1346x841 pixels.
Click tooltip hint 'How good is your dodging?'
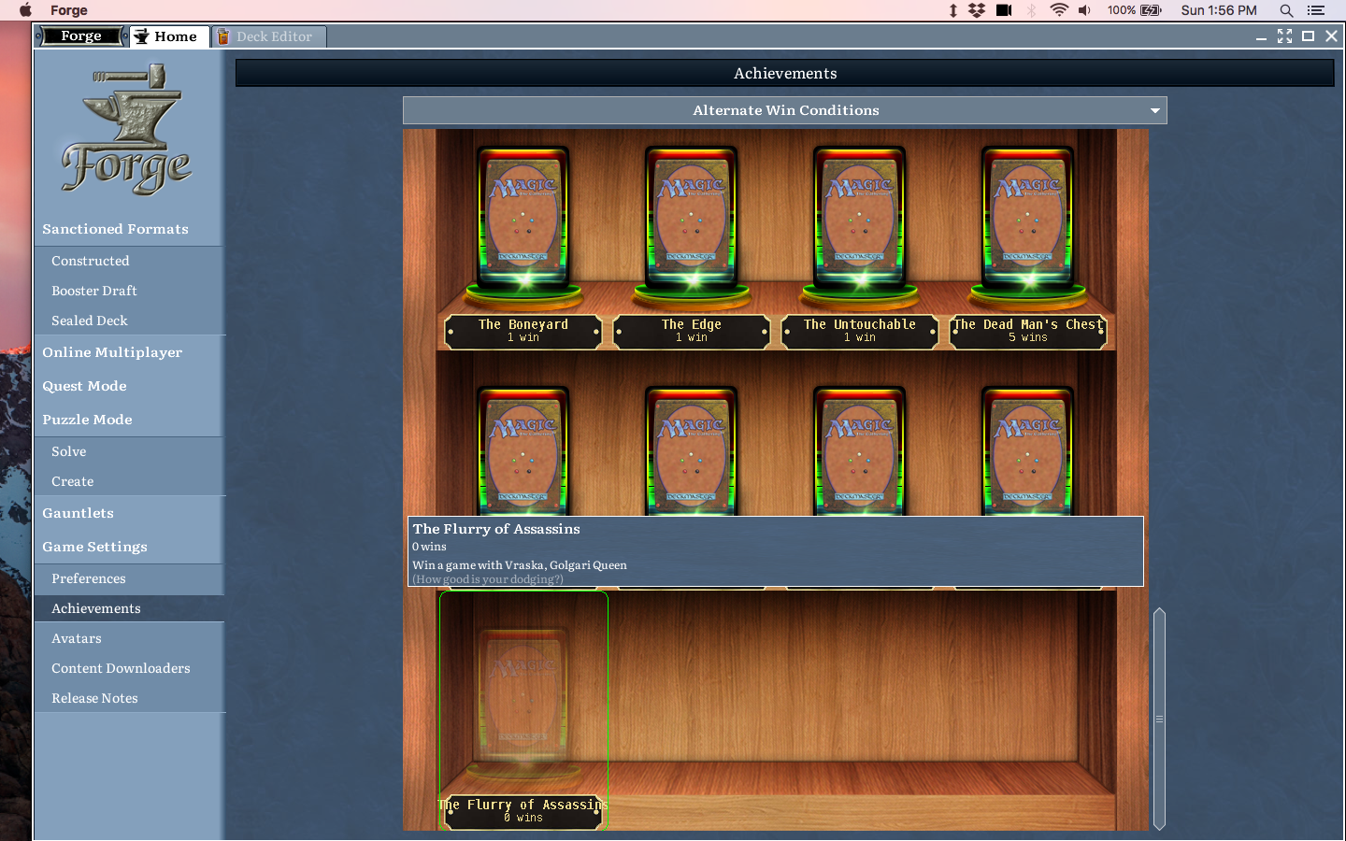tap(488, 579)
